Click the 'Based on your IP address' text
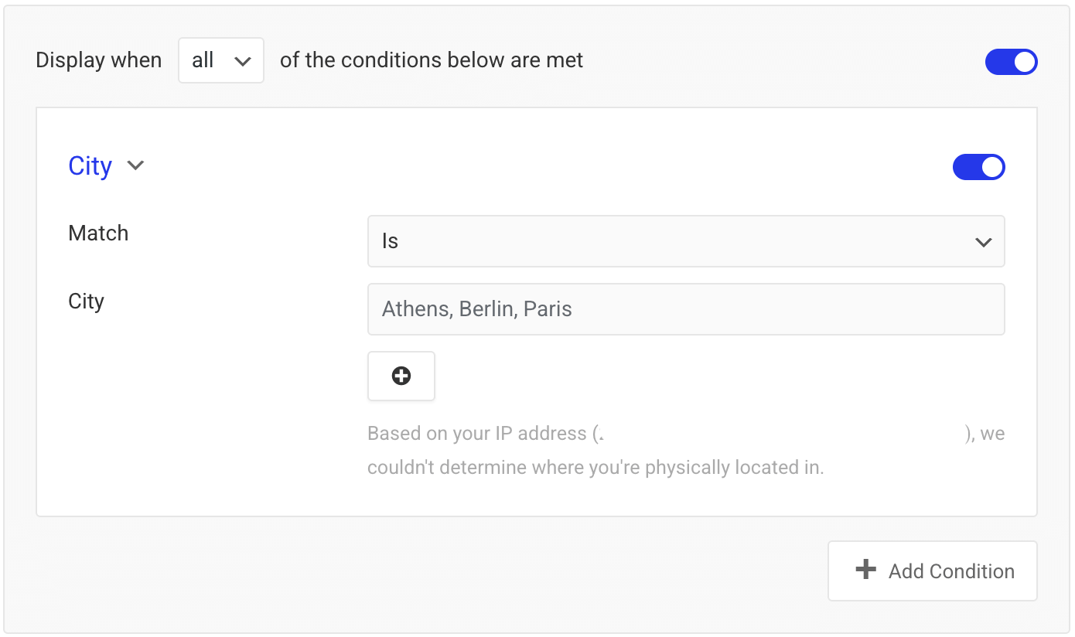The width and height of the screenshot is (1075, 637). 477,434
